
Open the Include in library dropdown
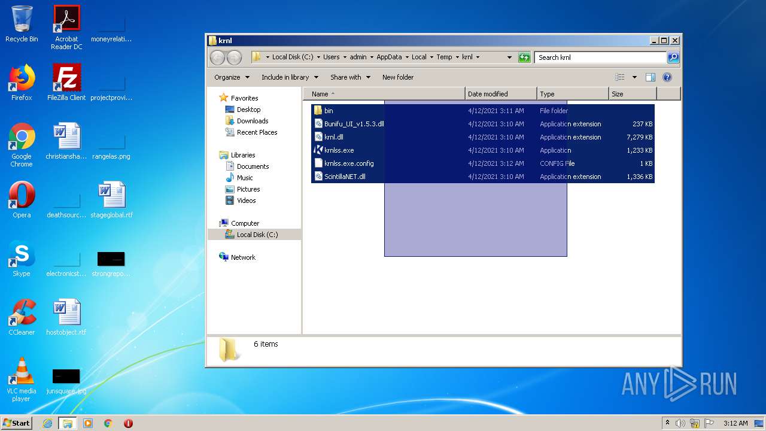(x=290, y=77)
